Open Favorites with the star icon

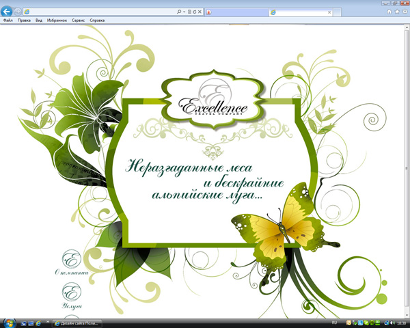(397, 12)
